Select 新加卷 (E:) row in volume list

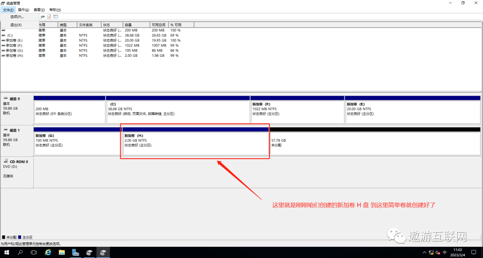tap(93, 40)
